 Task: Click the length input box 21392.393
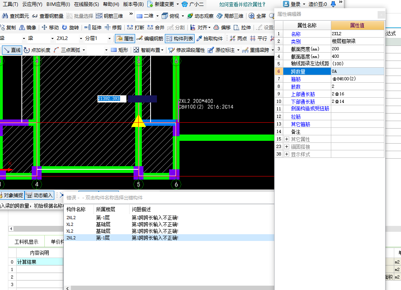112,99
